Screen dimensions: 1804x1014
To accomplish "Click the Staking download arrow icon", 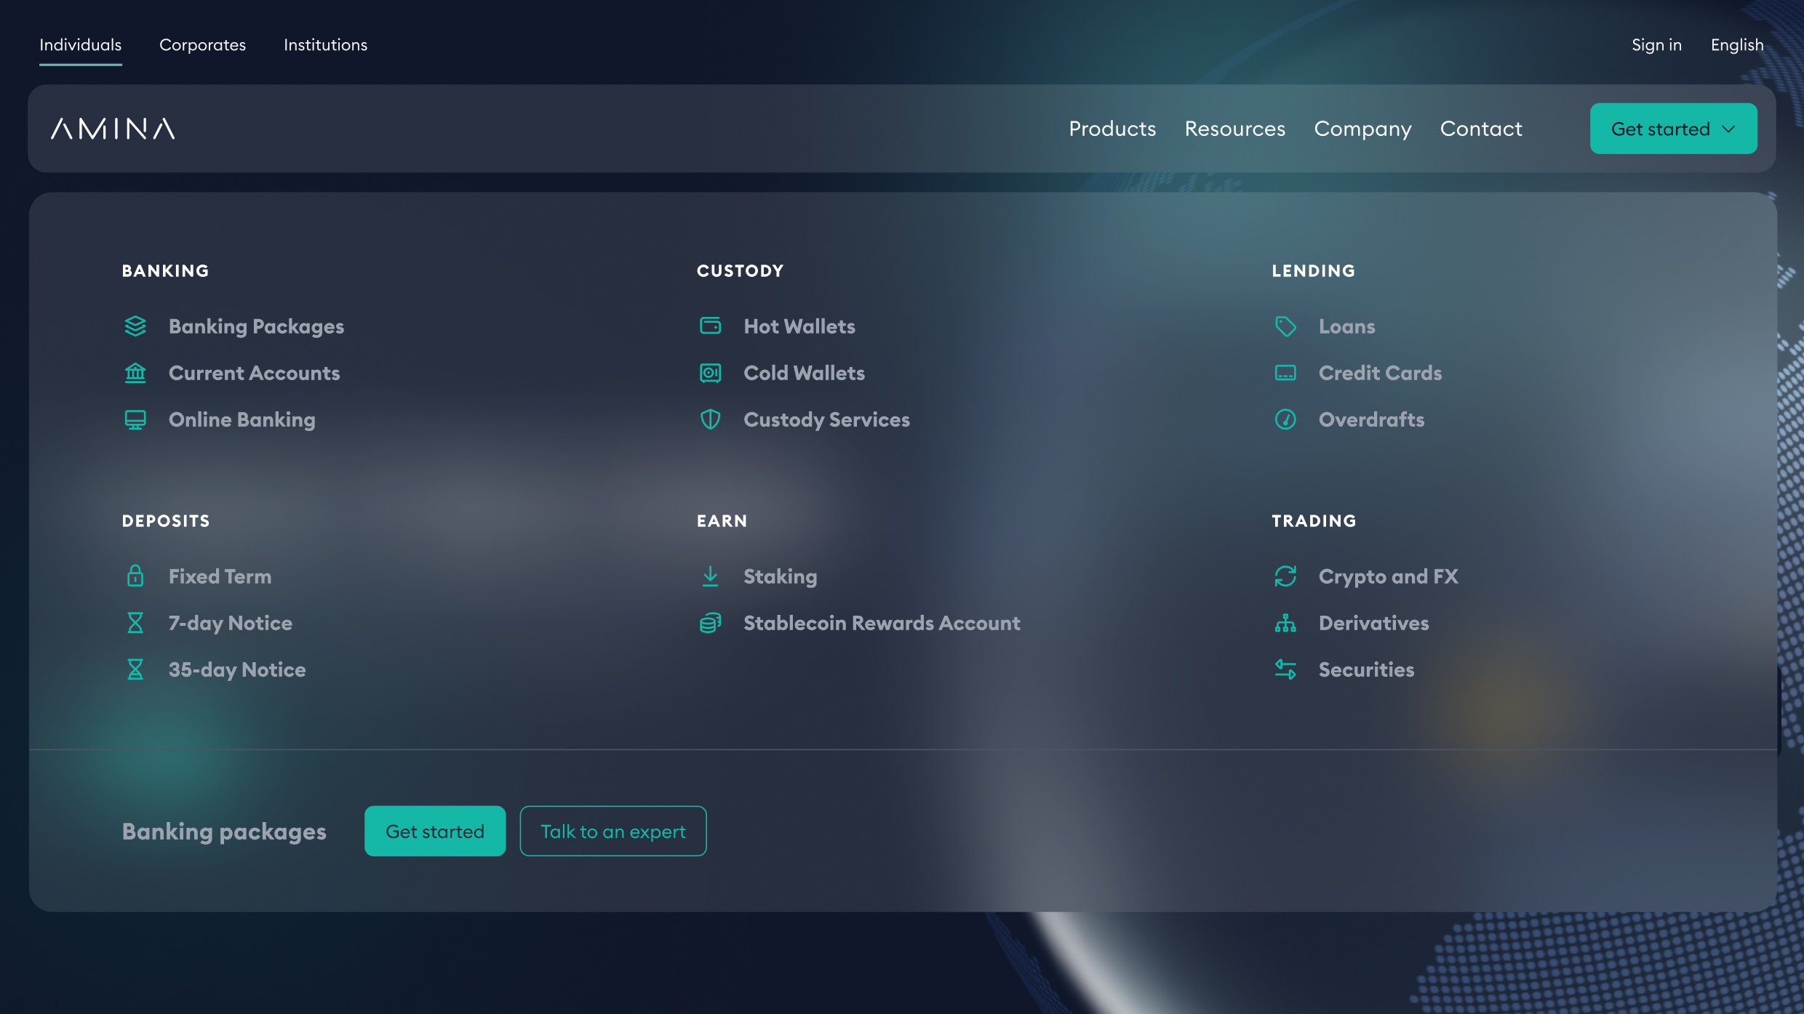I will click(710, 576).
